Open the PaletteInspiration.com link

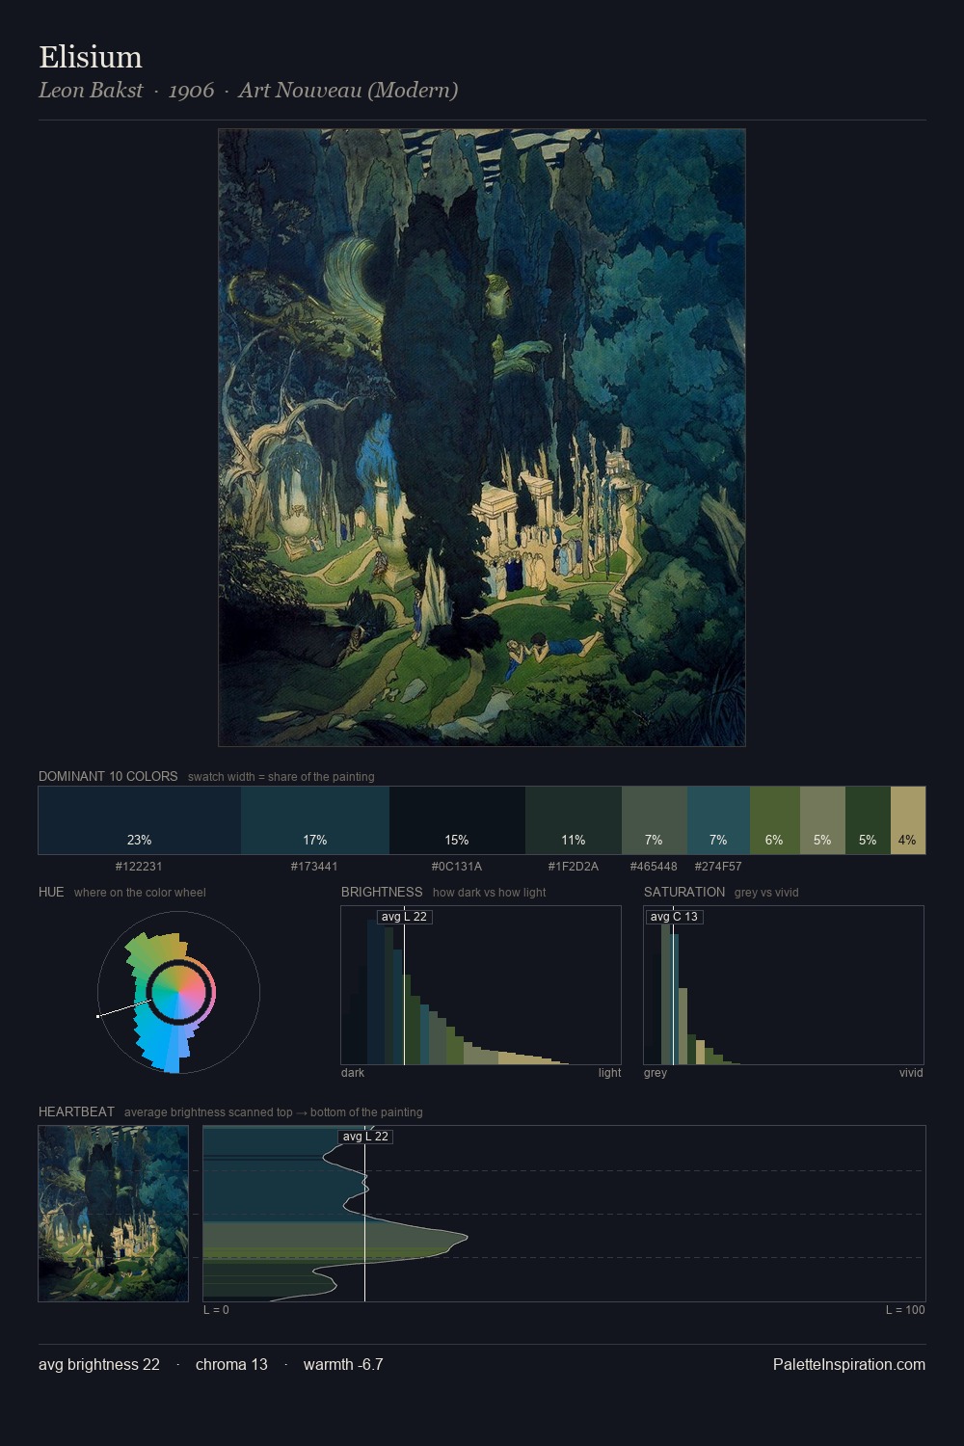pos(849,1364)
